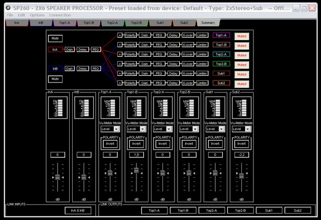The image size is (321, 220).
Task: Unmute the Top1-A output Muted button
Action: point(242,36)
